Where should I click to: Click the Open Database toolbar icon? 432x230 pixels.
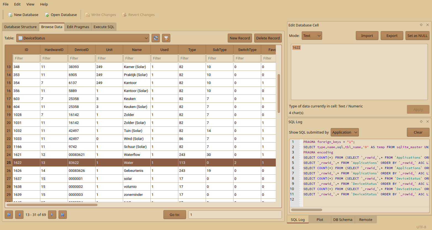pos(47,15)
